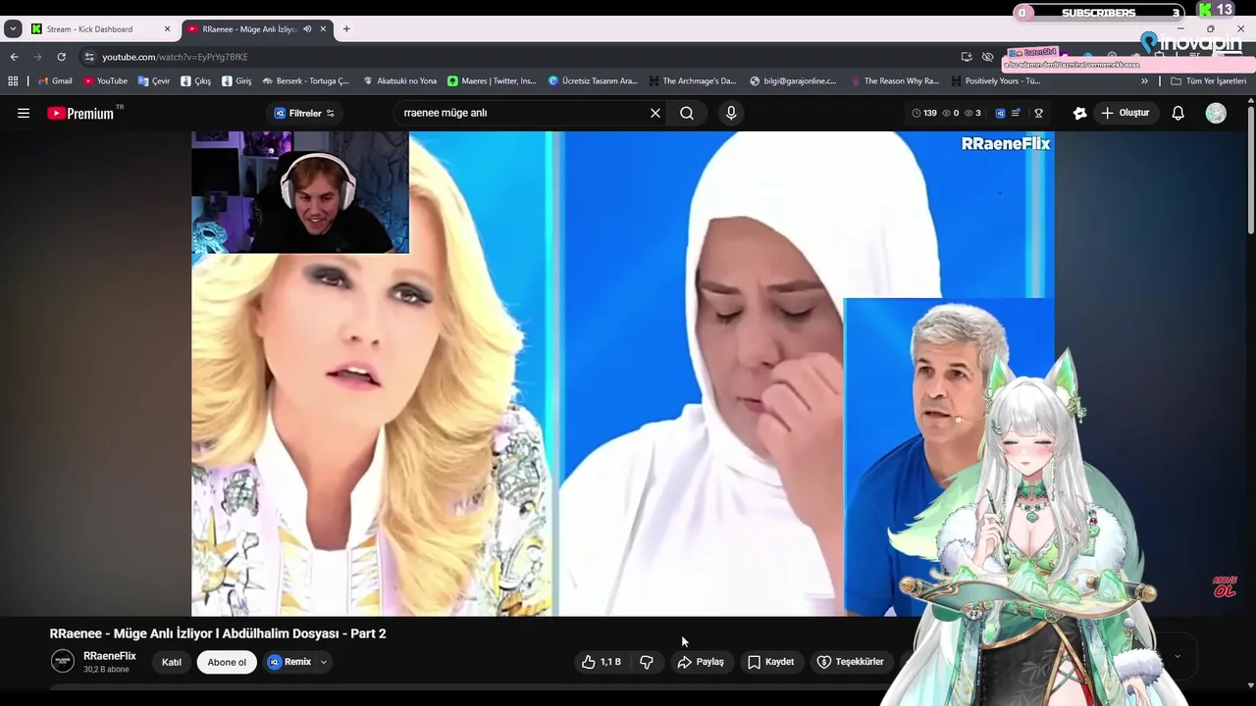
Task: Open Giriş bookmark
Action: pos(236,81)
